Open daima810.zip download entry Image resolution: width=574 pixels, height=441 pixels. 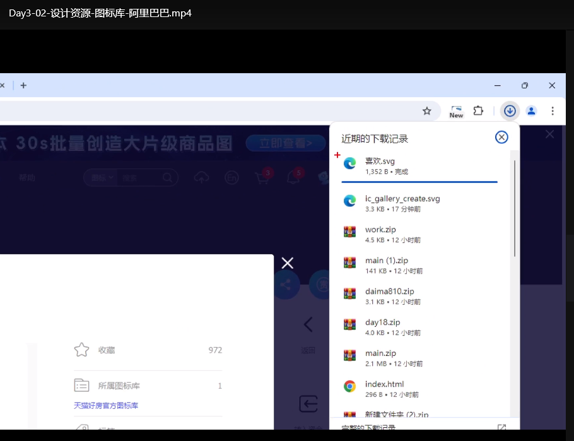click(x=419, y=296)
